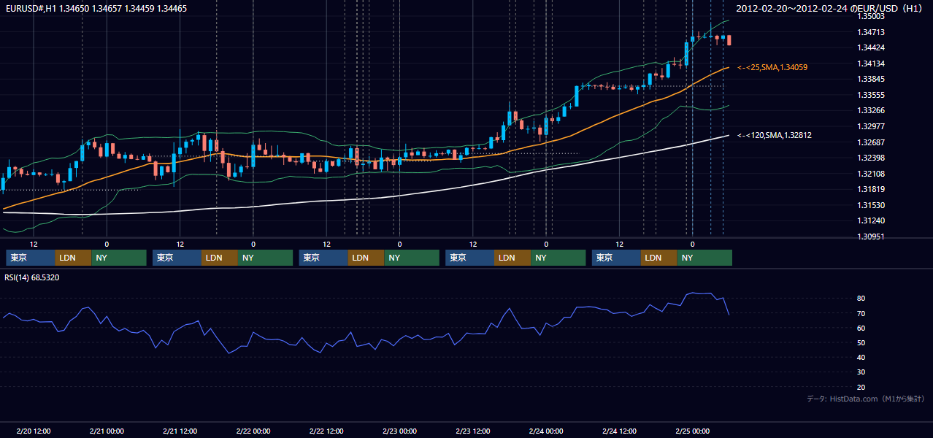933x438 pixels.
Task: Click the 25 SMA label showing 1.34059
Action: (x=772, y=67)
